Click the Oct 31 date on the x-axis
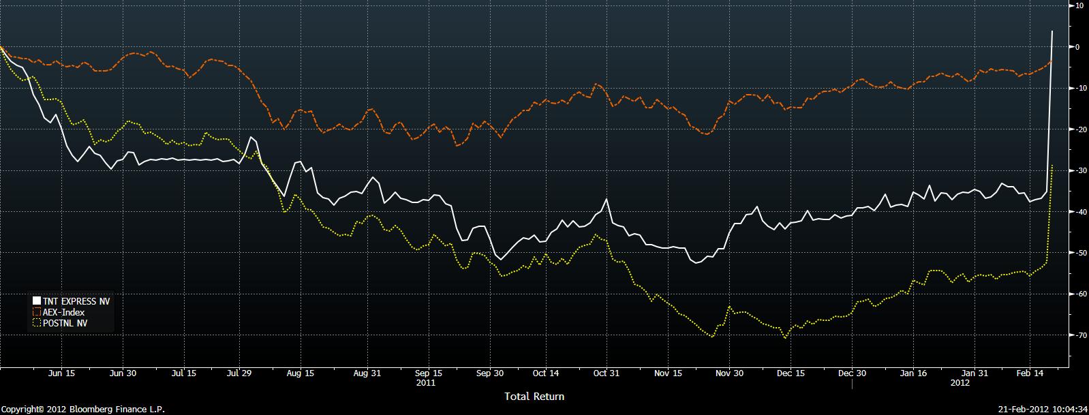 (607, 373)
